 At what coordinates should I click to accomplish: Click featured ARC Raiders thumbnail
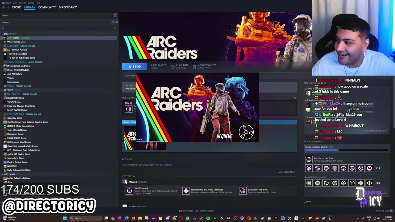144,138
